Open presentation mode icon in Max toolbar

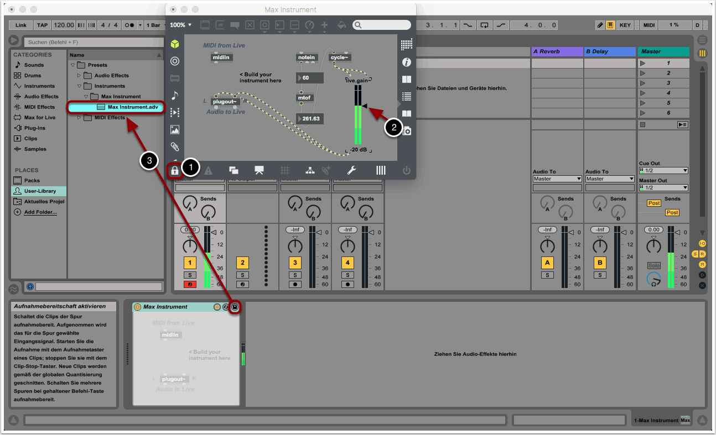[259, 170]
